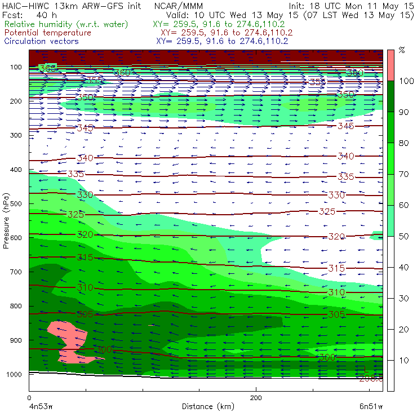The height and width of the screenshot is (417, 417).
Task: Click the '30' colorbar tick label
Action: (403, 299)
